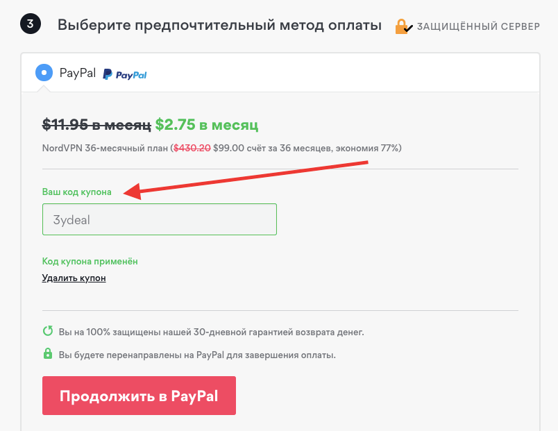Image resolution: width=558 pixels, height=431 pixels.
Task: Open the Удалить купон link
Action: click(x=74, y=278)
